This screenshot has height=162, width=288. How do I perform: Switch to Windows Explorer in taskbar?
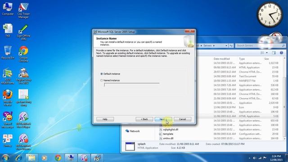point(31,158)
